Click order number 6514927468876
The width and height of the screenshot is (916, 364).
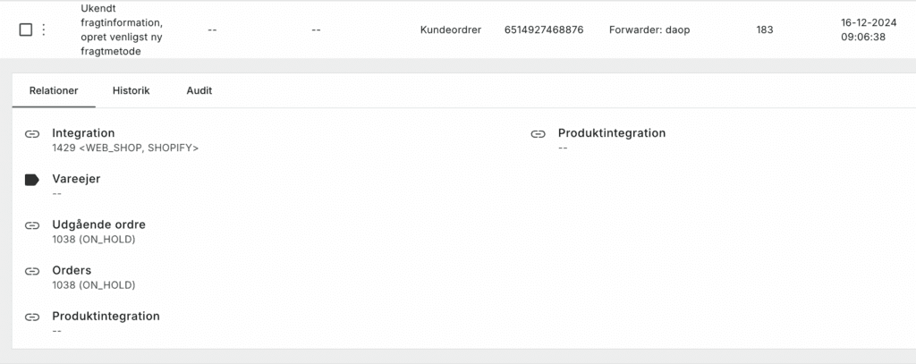point(543,30)
